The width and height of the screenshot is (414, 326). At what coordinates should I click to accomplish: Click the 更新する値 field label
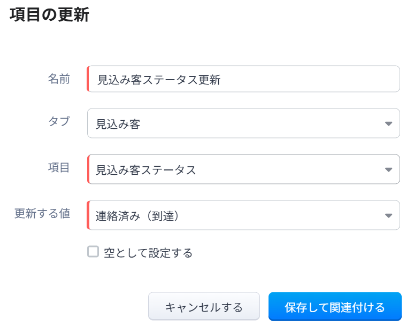click(42, 214)
